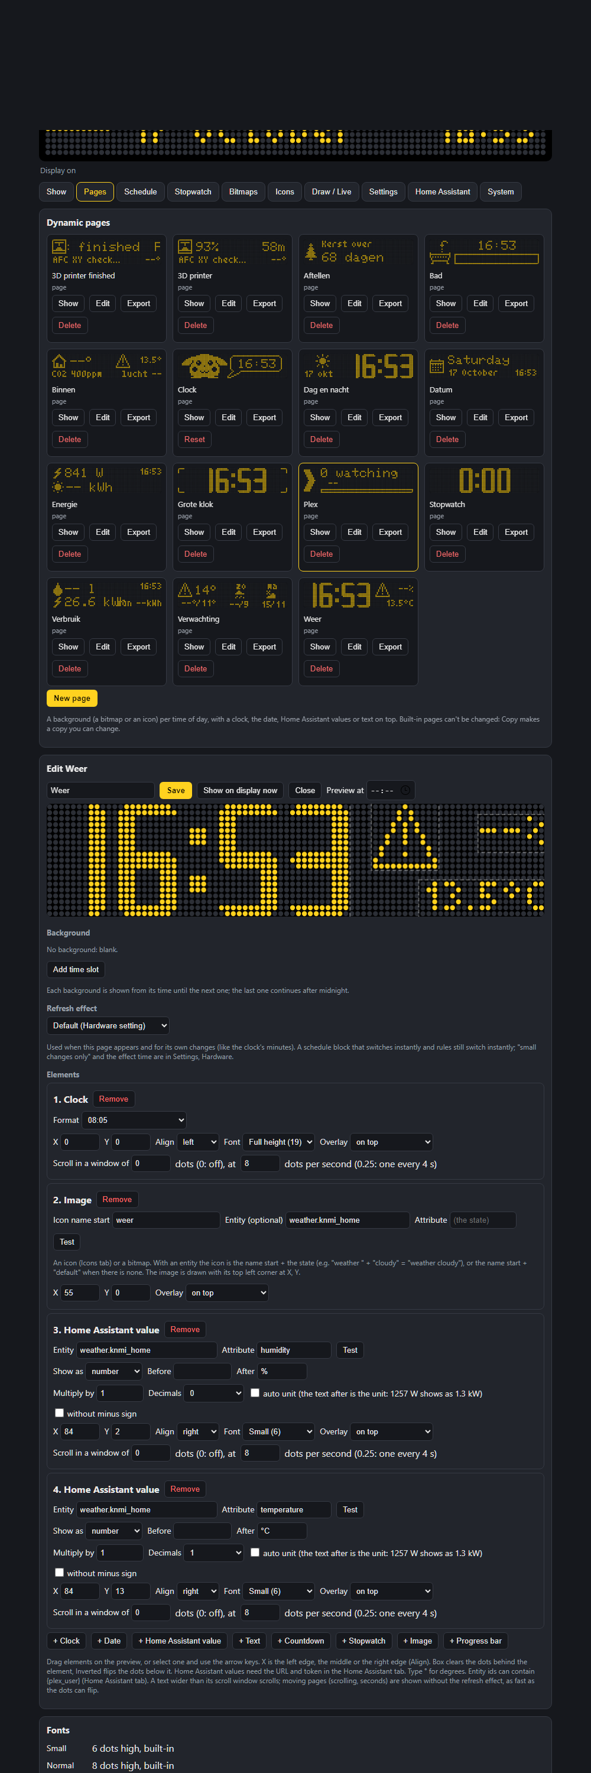Image resolution: width=591 pixels, height=1773 pixels.
Task: Save the Weer page
Action: click(176, 790)
